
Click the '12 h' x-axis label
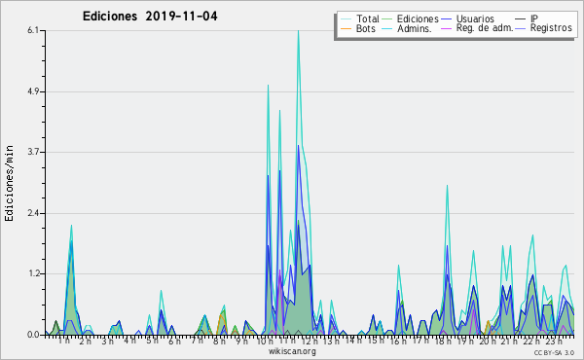[310, 341]
